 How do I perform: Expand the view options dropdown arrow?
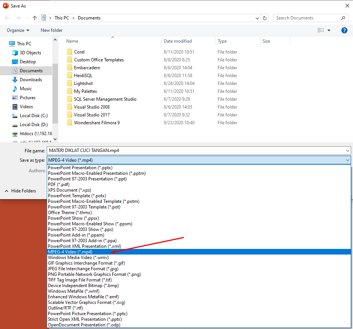(x=329, y=30)
